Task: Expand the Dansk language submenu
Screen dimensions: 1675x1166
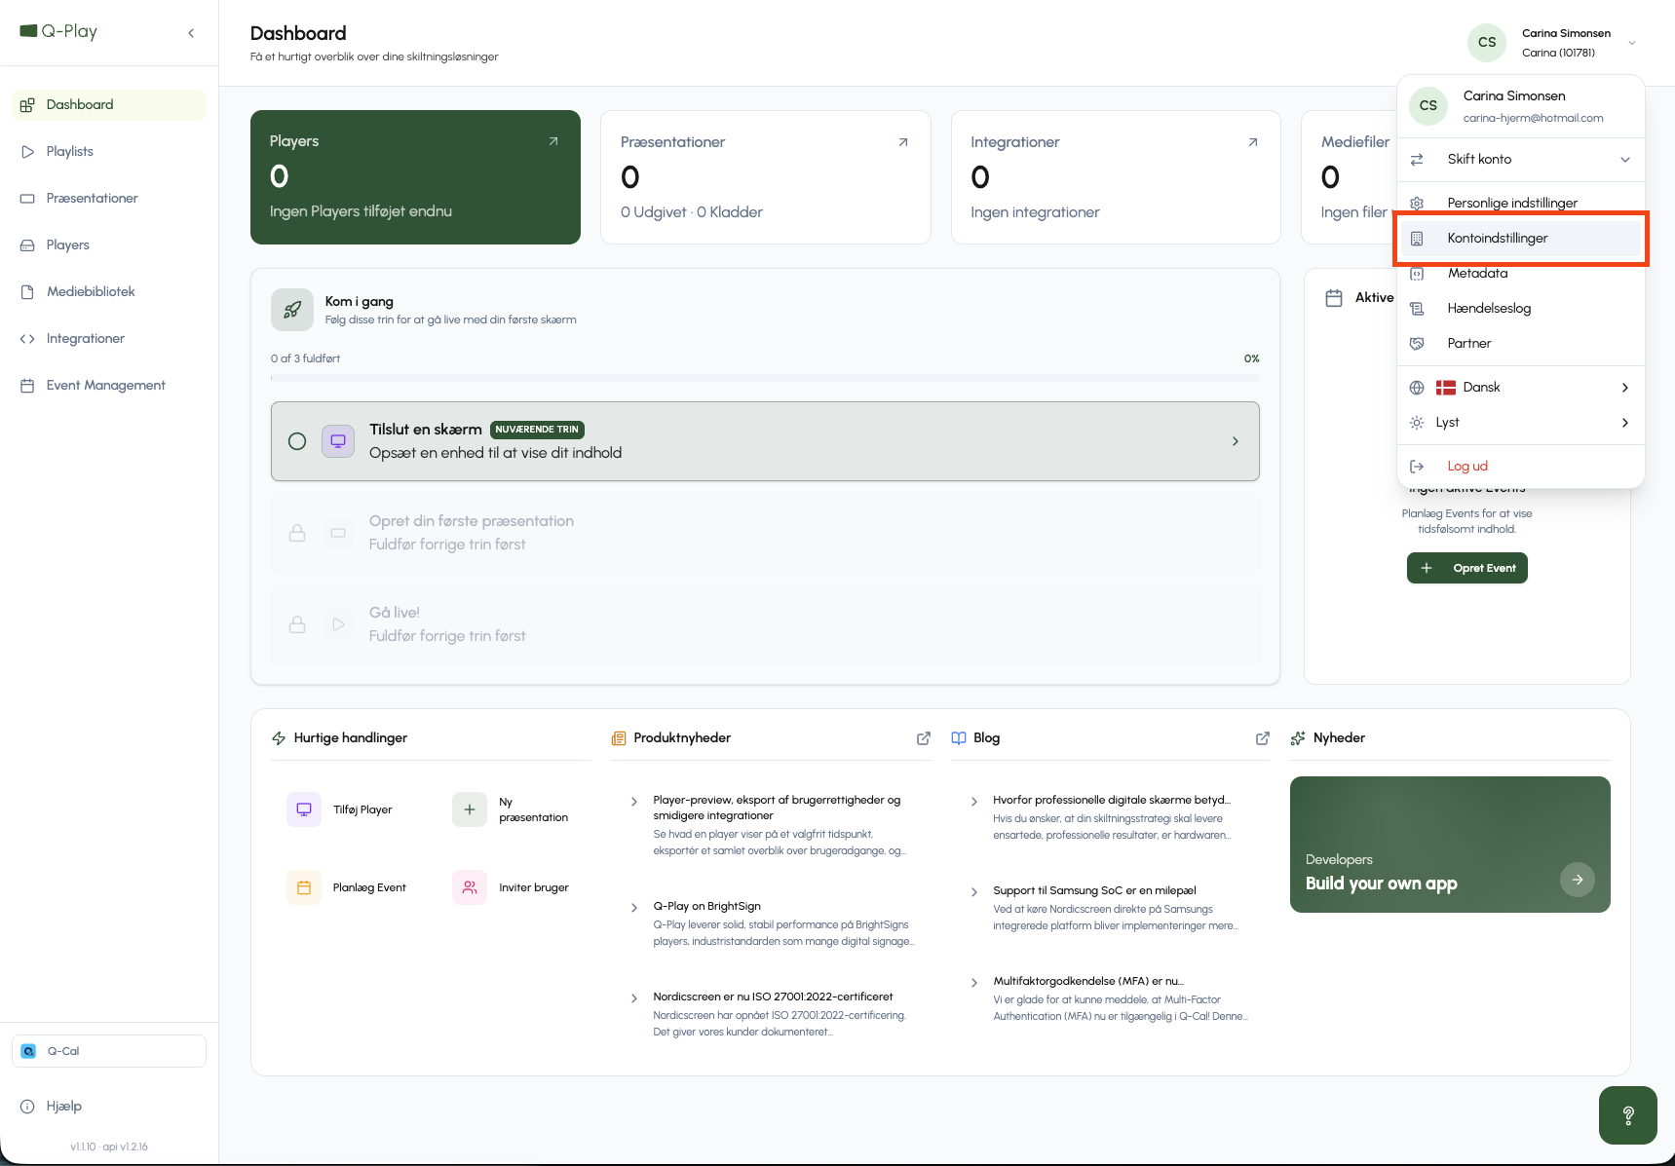Action: (1521, 387)
